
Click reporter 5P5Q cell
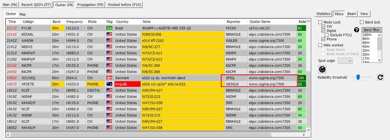(x=236, y=78)
